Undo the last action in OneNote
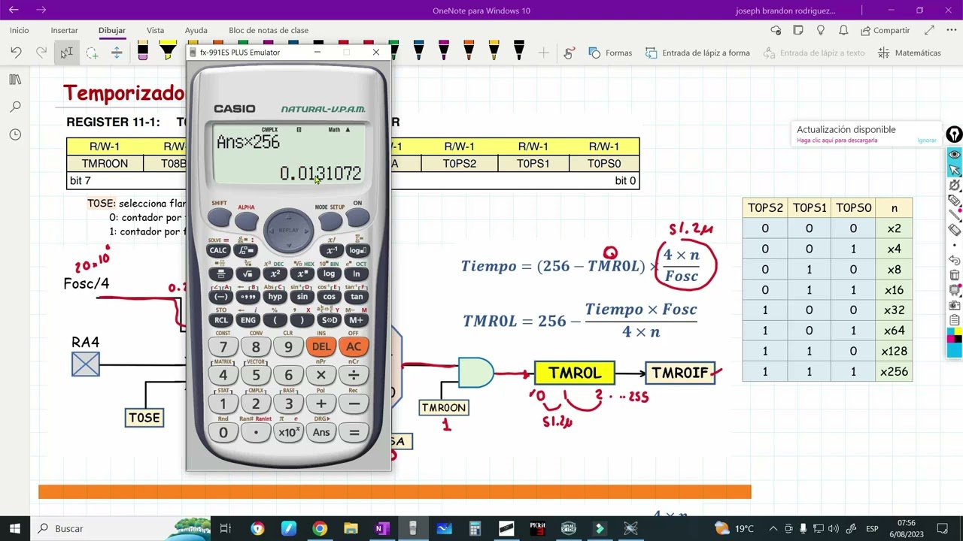The height and width of the screenshot is (541, 963). pos(16,53)
